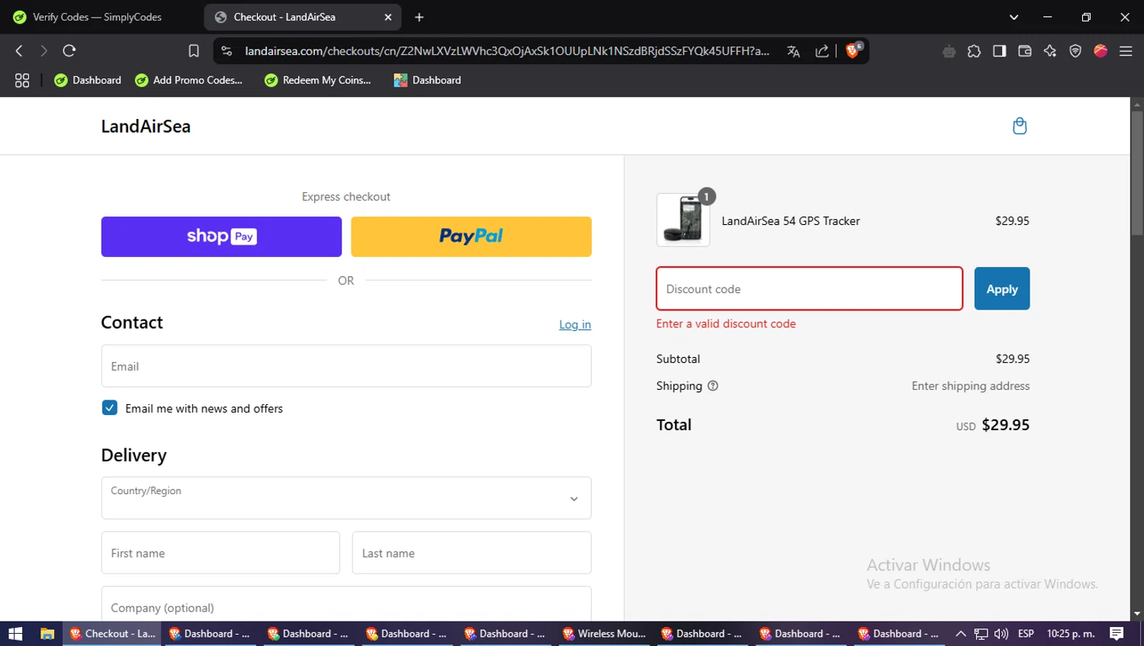Open Brave Shields lion icon
This screenshot has width=1144, height=646.
(x=853, y=50)
